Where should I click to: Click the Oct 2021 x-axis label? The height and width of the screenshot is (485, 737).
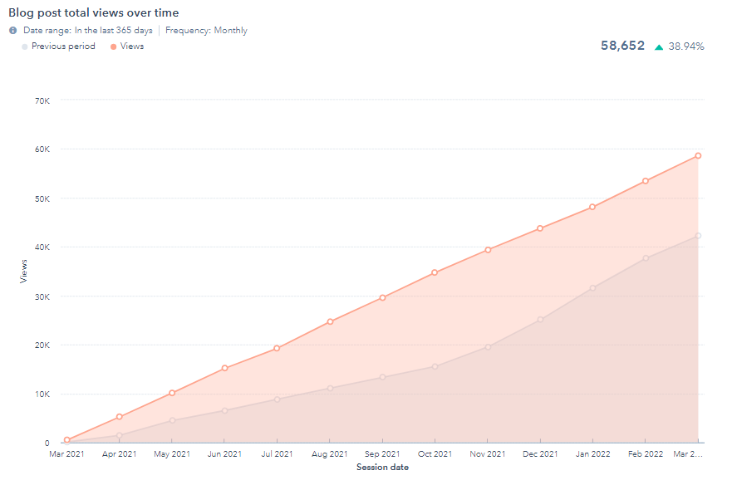click(435, 454)
